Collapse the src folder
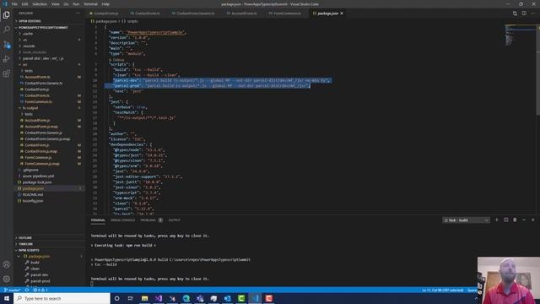 pyautogui.click(x=24, y=65)
